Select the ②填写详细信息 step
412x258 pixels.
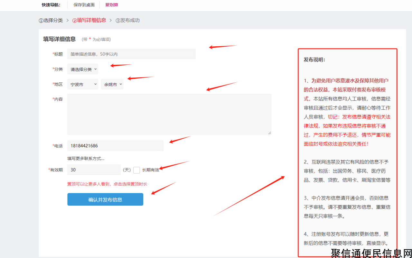(x=89, y=20)
